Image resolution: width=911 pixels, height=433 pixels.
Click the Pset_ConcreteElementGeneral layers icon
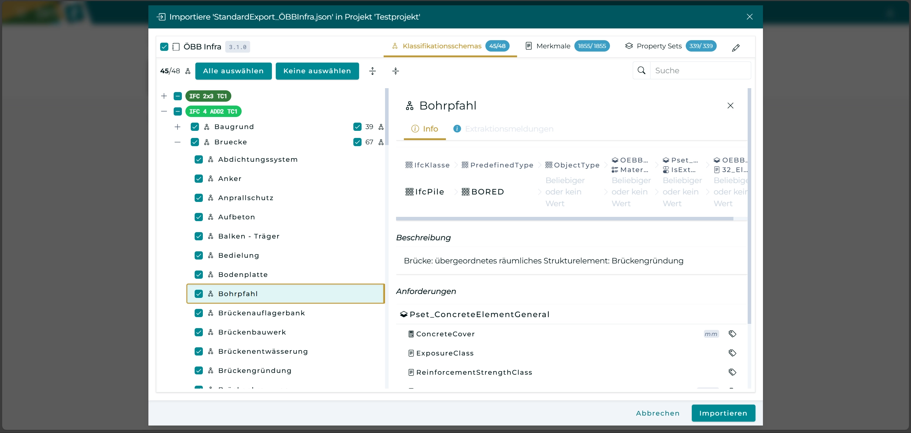point(403,314)
